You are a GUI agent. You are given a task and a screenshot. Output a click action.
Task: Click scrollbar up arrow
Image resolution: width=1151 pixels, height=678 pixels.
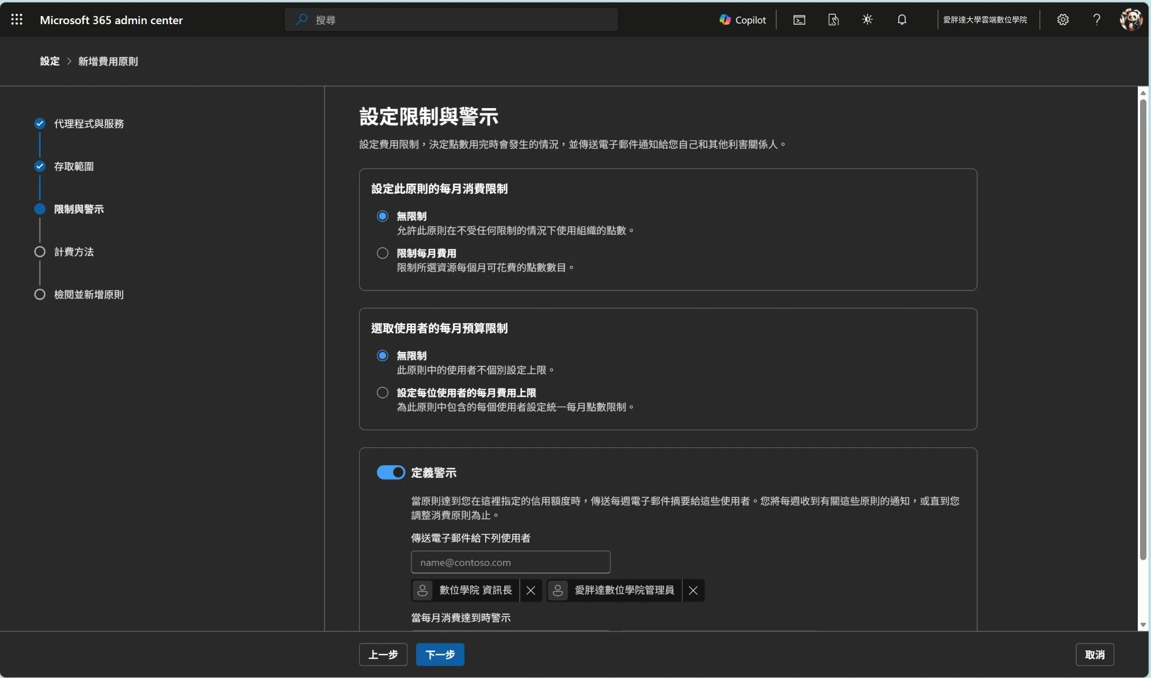pyautogui.click(x=1143, y=93)
